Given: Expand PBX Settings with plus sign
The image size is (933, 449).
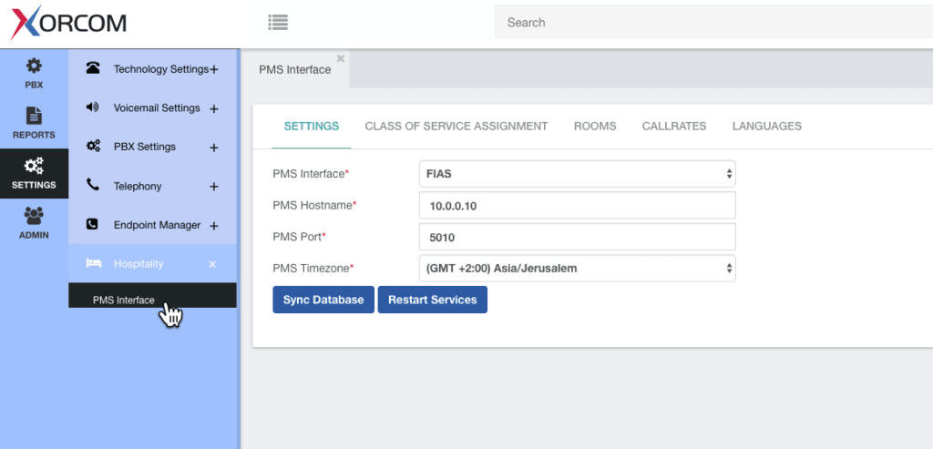Looking at the screenshot, I should [213, 148].
